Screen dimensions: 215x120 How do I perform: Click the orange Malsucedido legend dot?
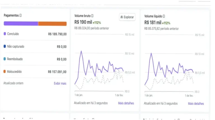tap(4, 71)
